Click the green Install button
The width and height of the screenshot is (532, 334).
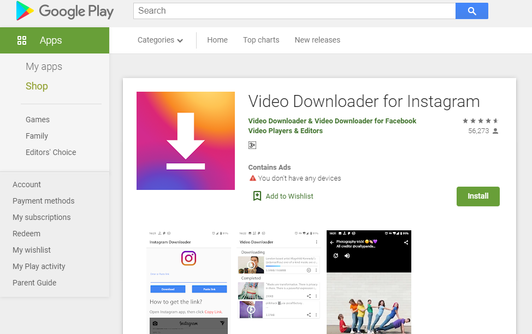tap(478, 196)
